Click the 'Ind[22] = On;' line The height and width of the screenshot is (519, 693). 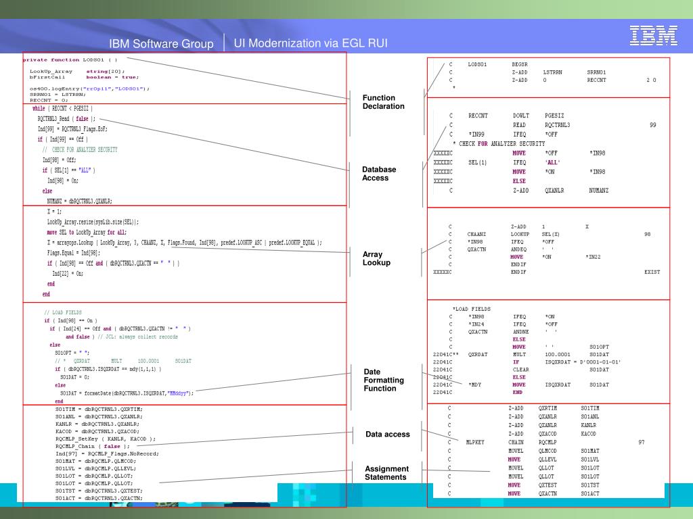tap(68, 274)
